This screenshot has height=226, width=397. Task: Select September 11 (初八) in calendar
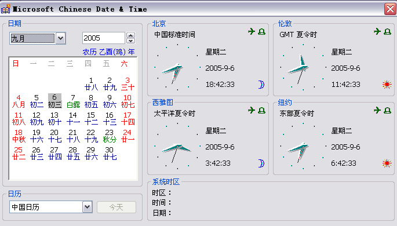point(19,119)
